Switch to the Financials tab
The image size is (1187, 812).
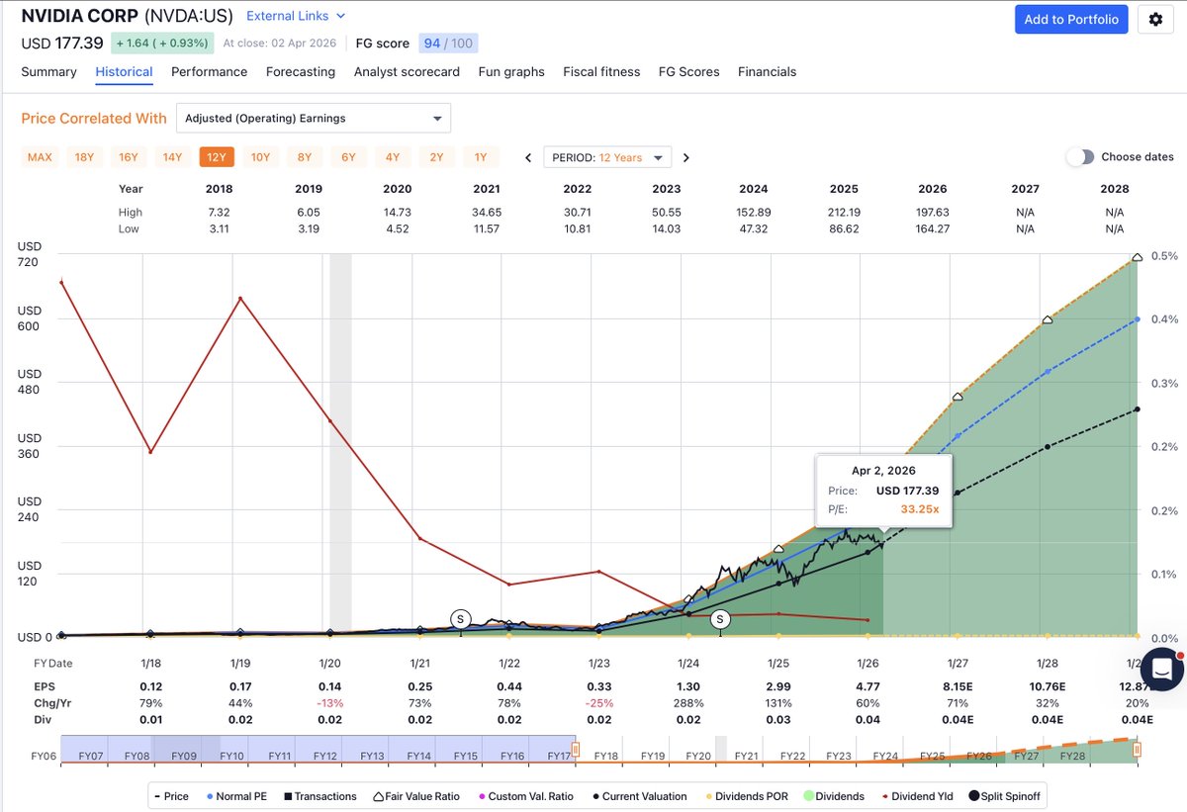pyautogui.click(x=767, y=71)
